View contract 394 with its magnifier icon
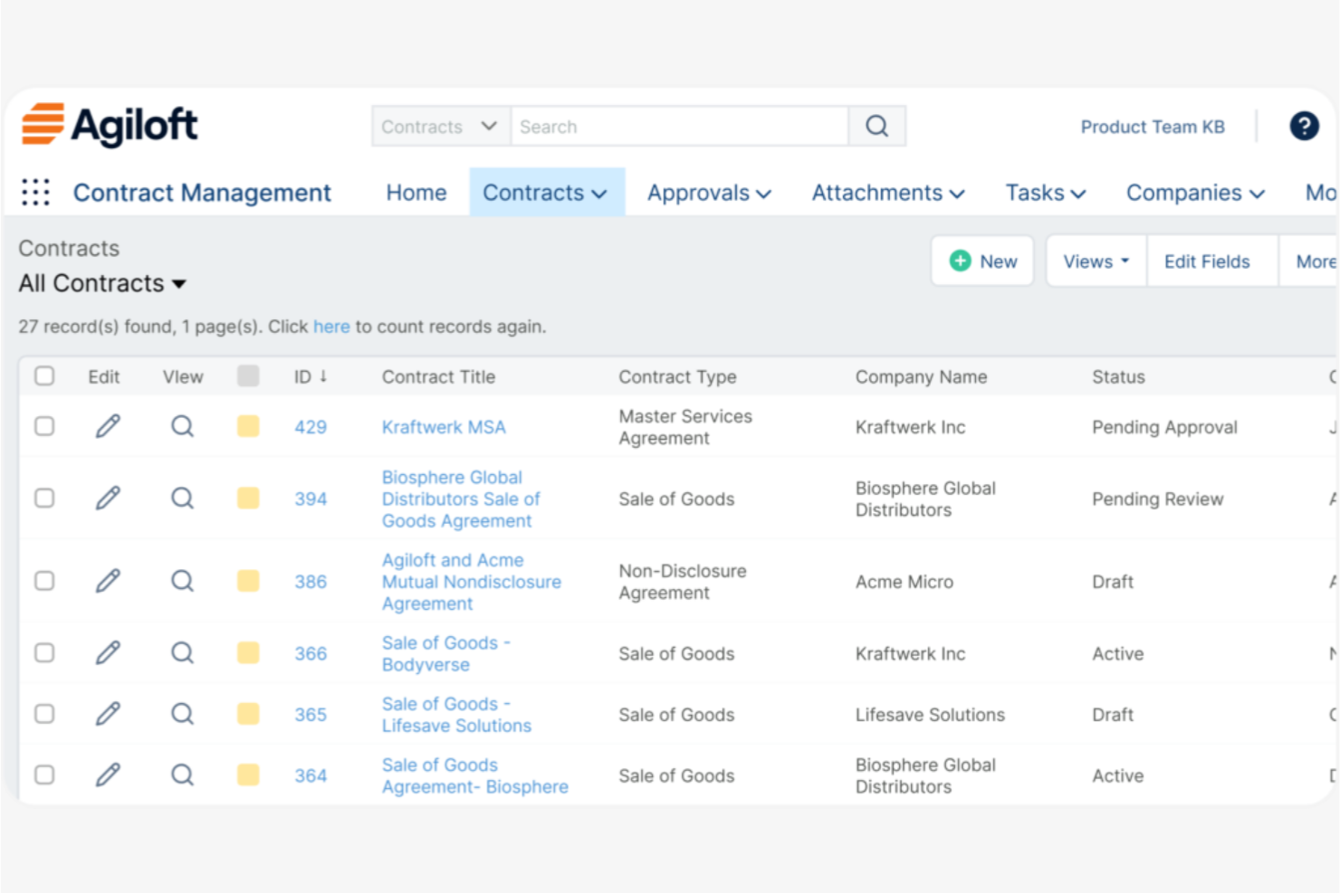Image resolution: width=1340 pixels, height=893 pixels. pyautogui.click(x=182, y=498)
